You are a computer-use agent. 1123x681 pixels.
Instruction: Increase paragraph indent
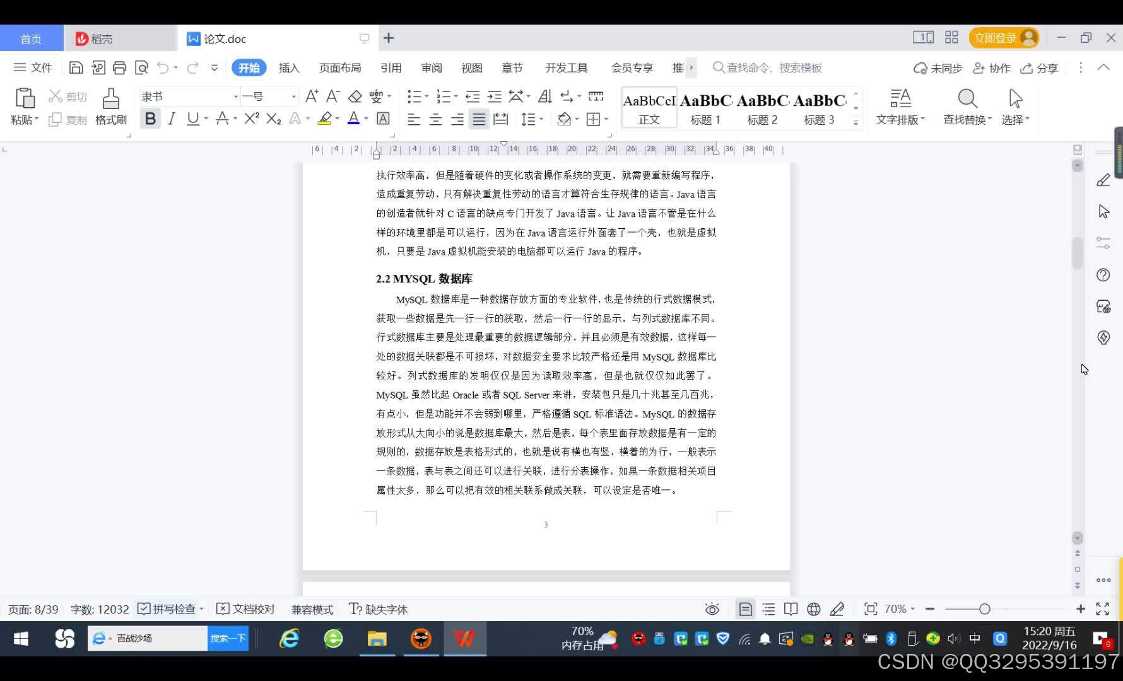tap(495, 96)
